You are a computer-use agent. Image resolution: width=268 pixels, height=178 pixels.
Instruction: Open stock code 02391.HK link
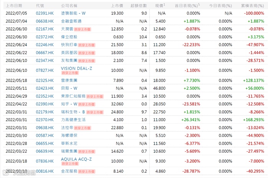point(44,13)
